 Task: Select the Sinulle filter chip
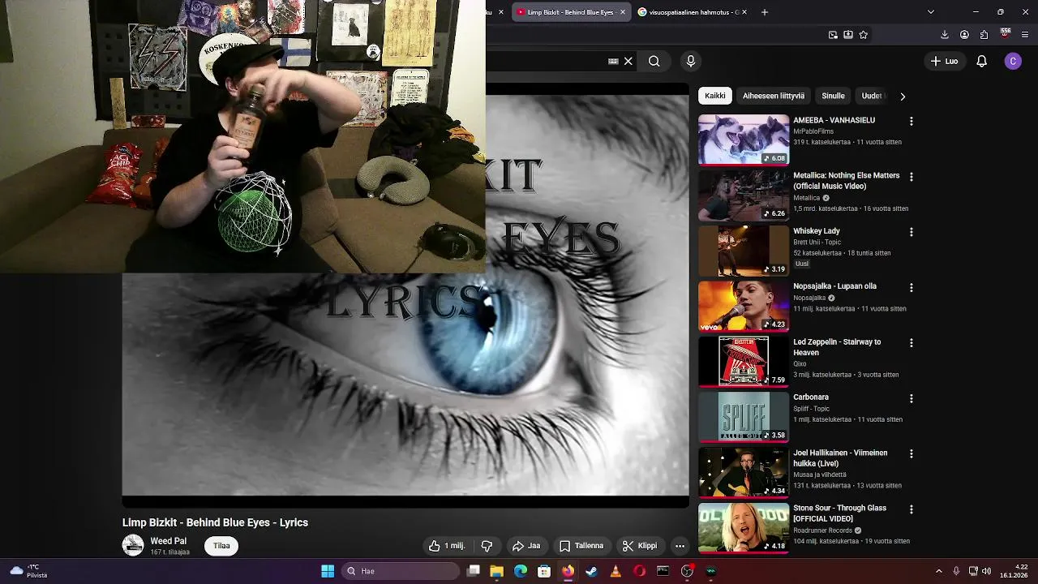click(x=833, y=96)
